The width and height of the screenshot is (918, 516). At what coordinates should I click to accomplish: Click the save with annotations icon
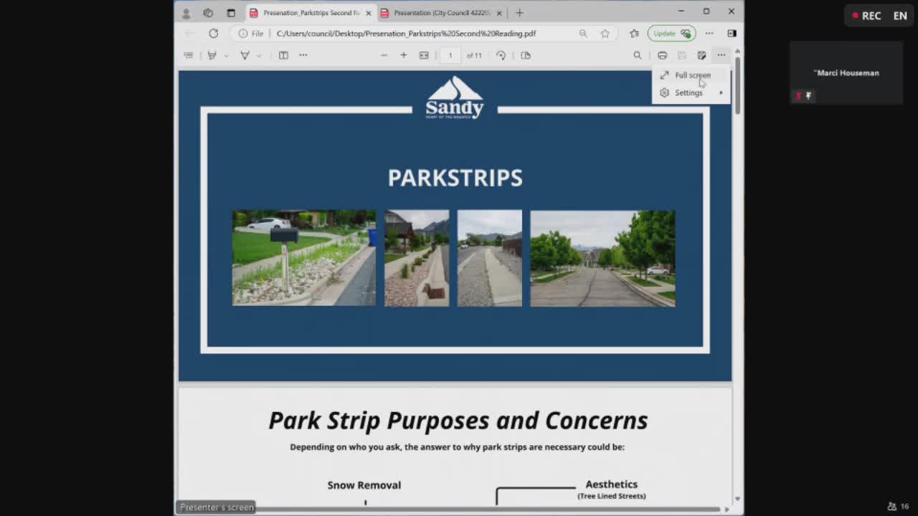pyautogui.click(x=701, y=55)
